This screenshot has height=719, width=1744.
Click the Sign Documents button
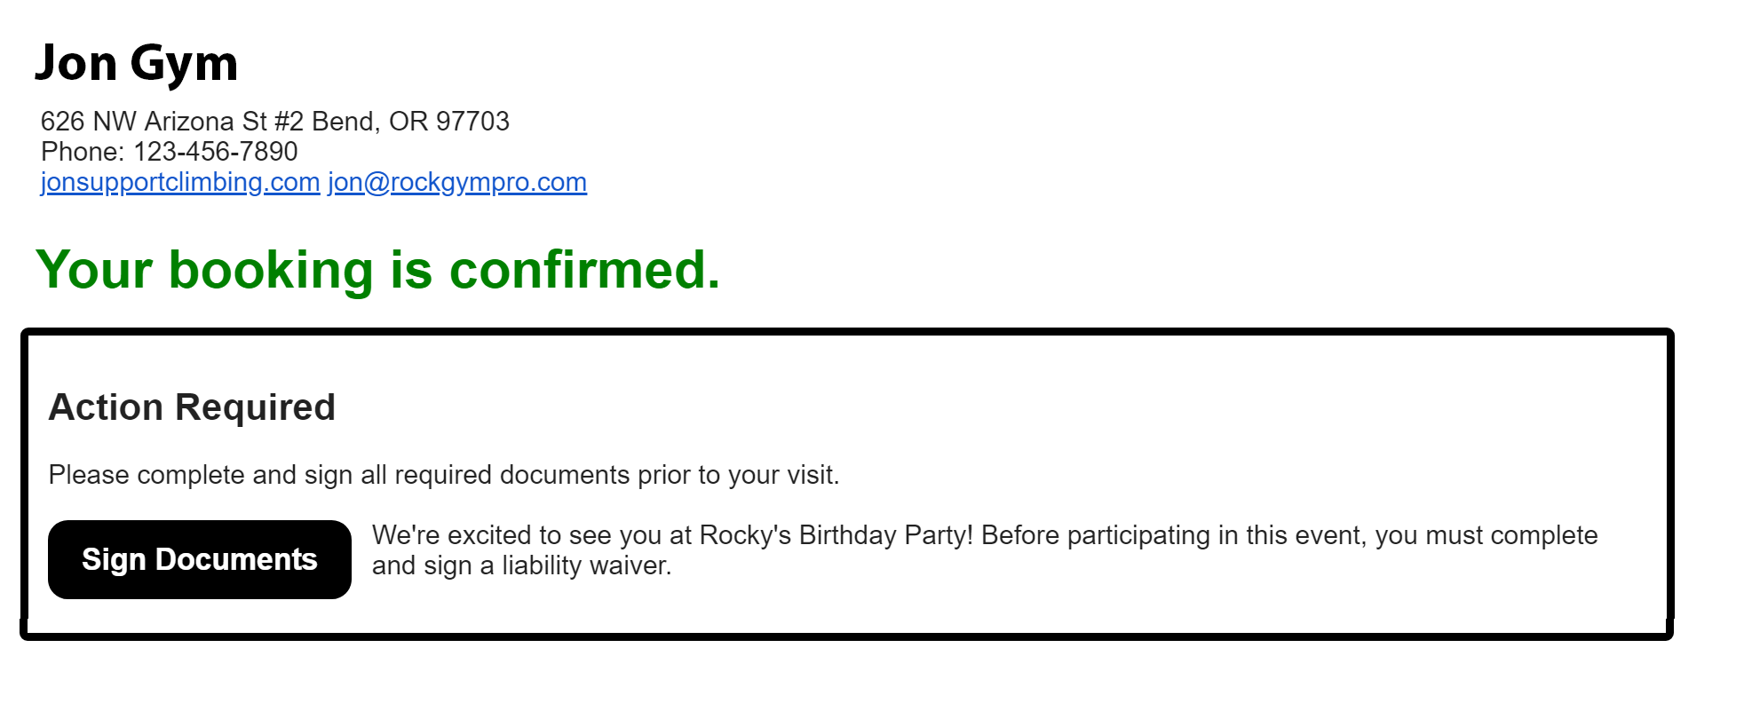[x=200, y=559]
